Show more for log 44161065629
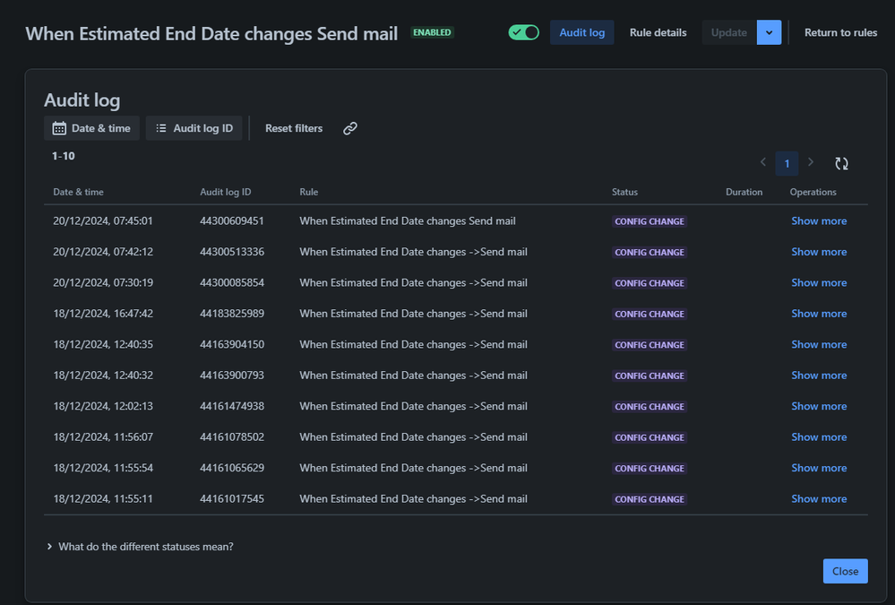Viewport: 895px width, 605px height. (x=819, y=468)
